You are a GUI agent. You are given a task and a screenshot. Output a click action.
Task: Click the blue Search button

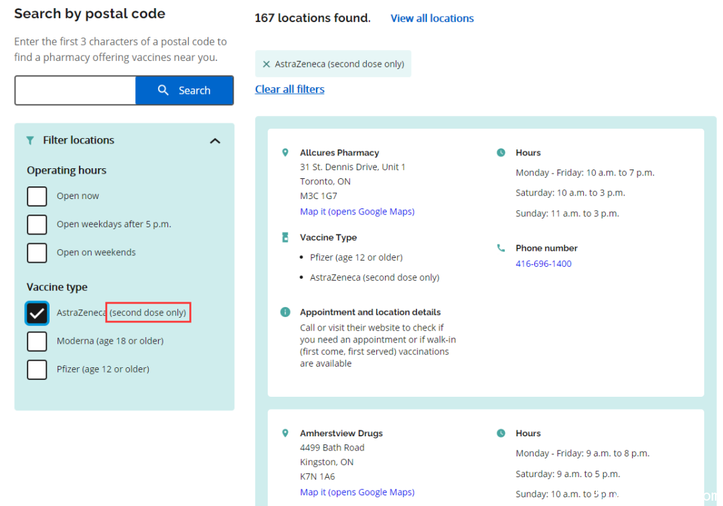pyautogui.click(x=185, y=90)
